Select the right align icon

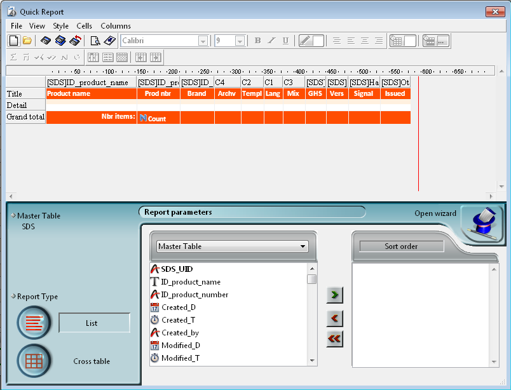pos(379,41)
